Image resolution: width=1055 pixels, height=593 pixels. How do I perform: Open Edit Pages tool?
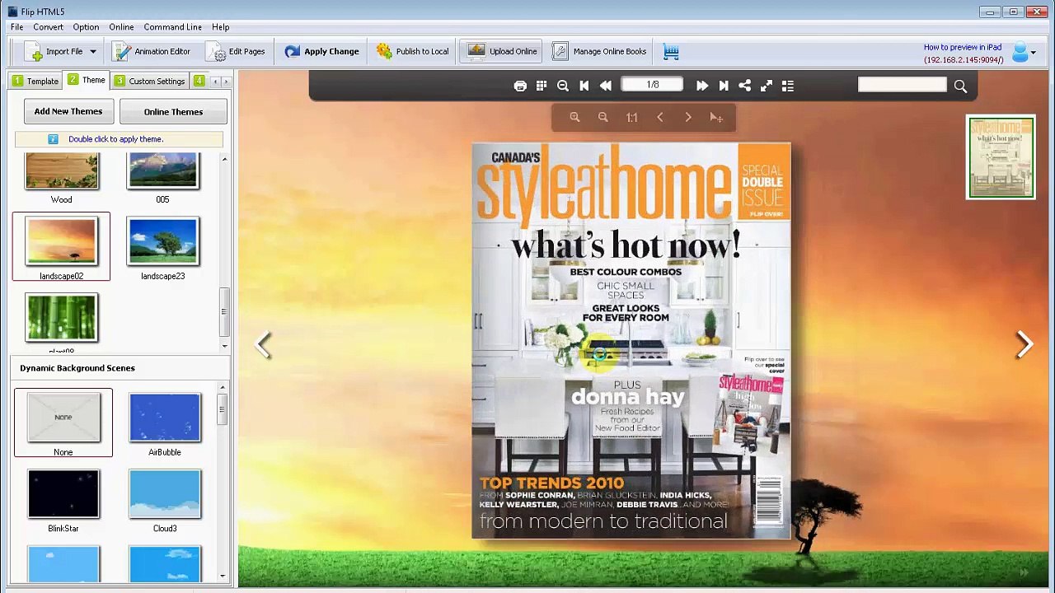click(x=236, y=52)
